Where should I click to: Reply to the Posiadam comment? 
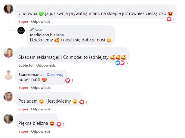pyautogui.click(x=41, y=109)
